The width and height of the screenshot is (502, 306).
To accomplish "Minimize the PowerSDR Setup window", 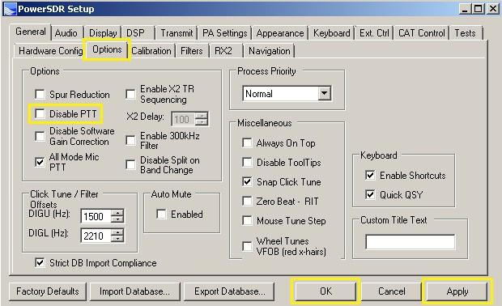I will click(x=465, y=9).
